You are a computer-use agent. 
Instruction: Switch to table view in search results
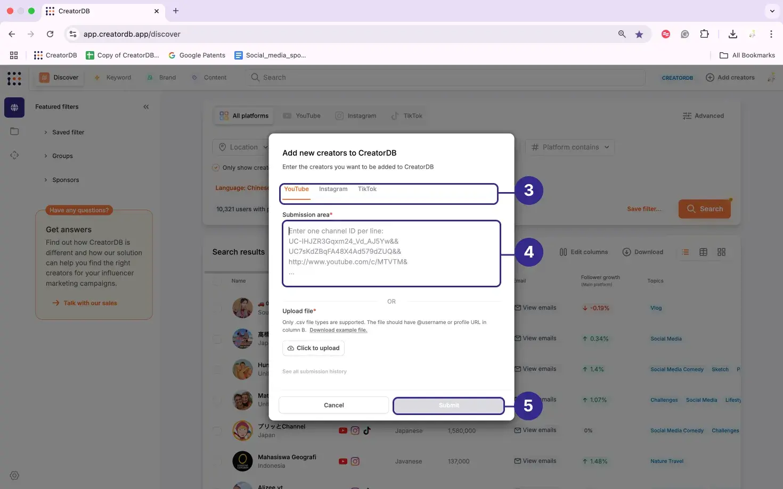(703, 252)
